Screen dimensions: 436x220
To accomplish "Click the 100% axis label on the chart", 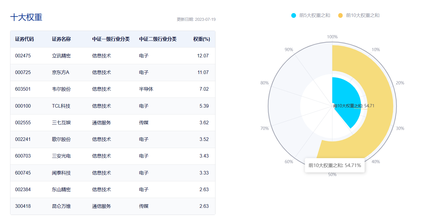I will click(x=332, y=37).
